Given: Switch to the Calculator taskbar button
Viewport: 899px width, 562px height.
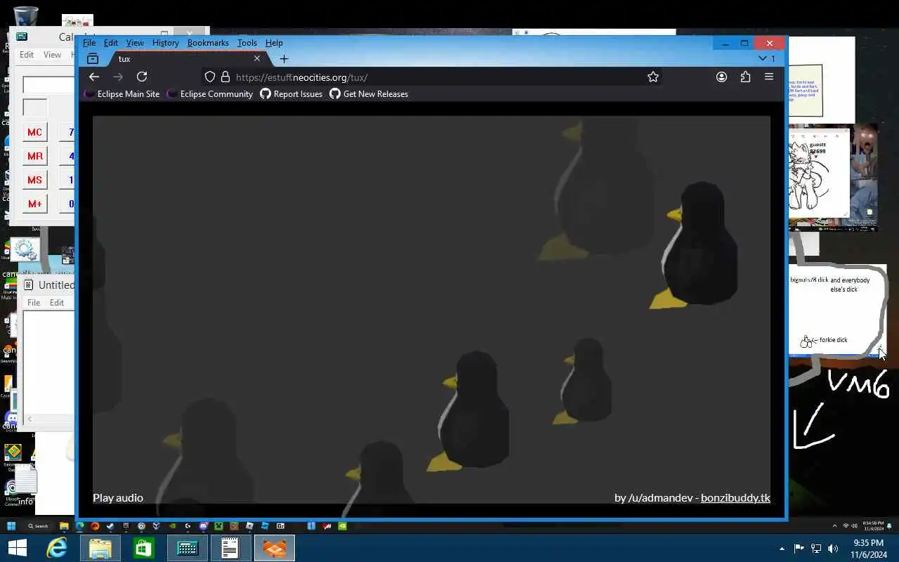Looking at the screenshot, I should (x=188, y=548).
